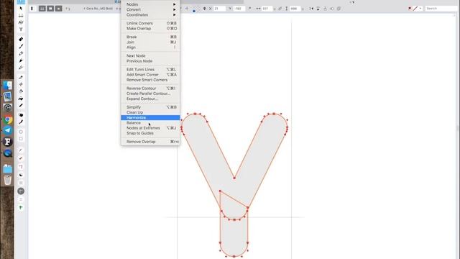
Task: Click the flip horizontal icon
Action: point(311,9)
